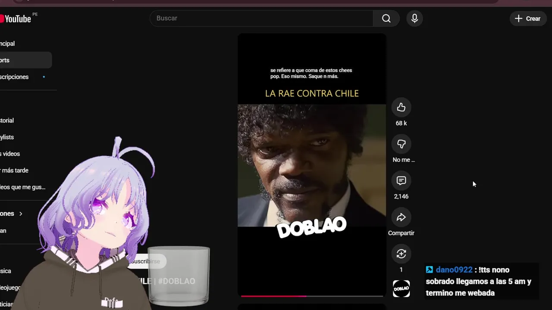Like the Short with thumbs up
Viewport: 552px width, 310px height.
(x=401, y=107)
